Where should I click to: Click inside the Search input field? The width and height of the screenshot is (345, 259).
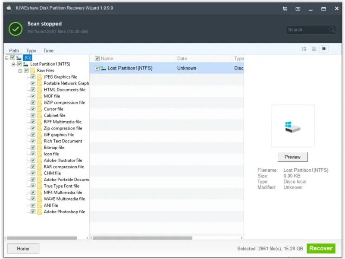pos(307,30)
